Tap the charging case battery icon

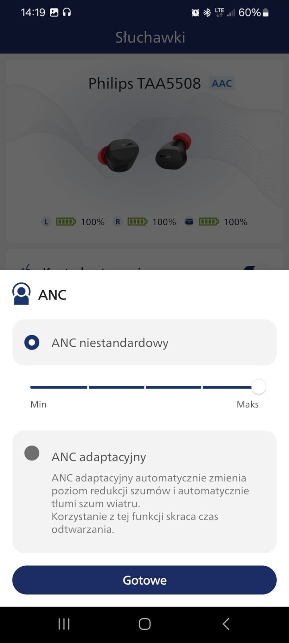click(x=209, y=221)
